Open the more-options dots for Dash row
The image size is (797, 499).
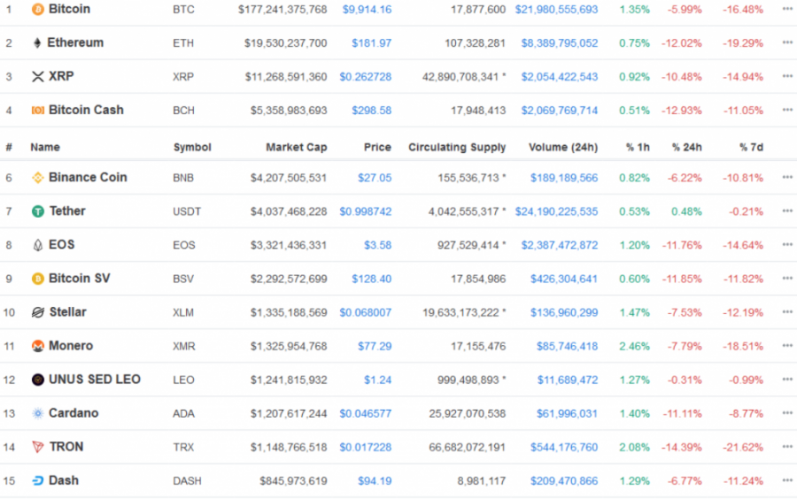pyautogui.click(x=787, y=480)
